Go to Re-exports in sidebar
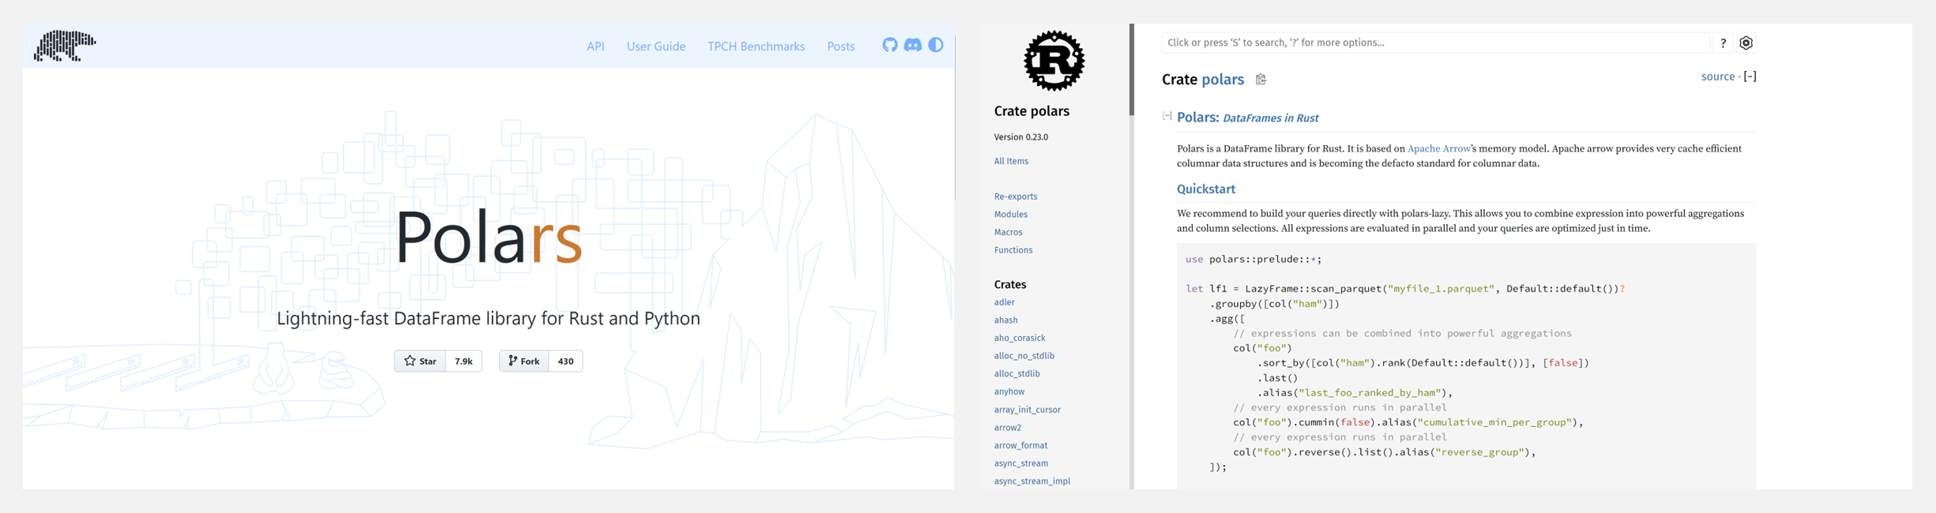Viewport: 1936px width, 513px height. click(x=1016, y=197)
